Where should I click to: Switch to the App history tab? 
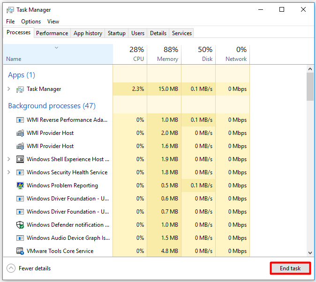tap(88, 33)
